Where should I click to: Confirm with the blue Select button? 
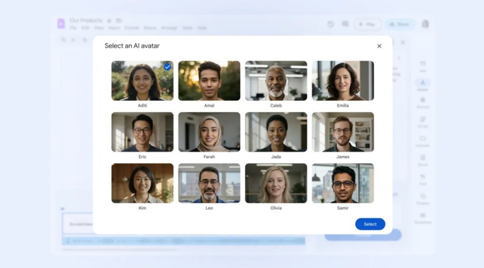pyautogui.click(x=370, y=224)
